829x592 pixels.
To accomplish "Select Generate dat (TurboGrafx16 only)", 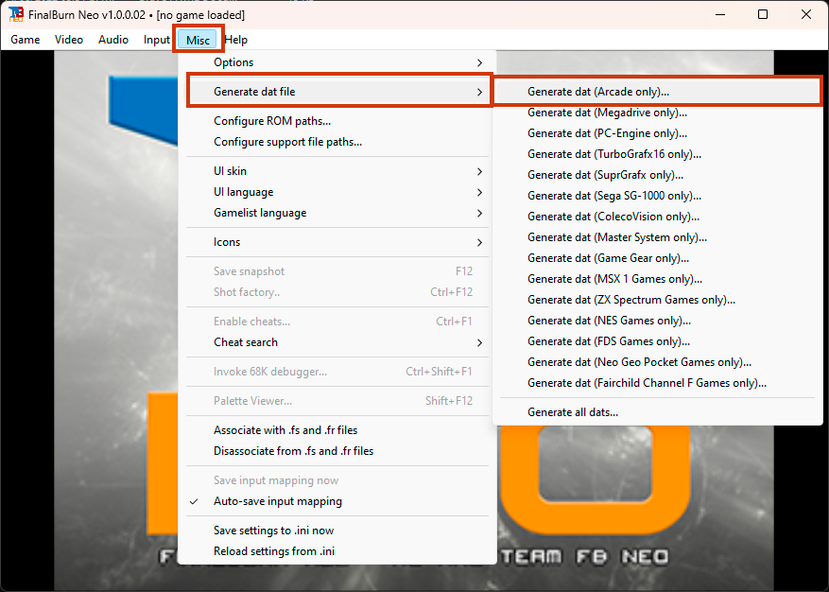I will pyautogui.click(x=657, y=154).
